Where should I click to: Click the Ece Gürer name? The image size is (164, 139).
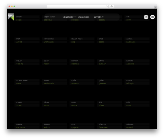point(110,104)
